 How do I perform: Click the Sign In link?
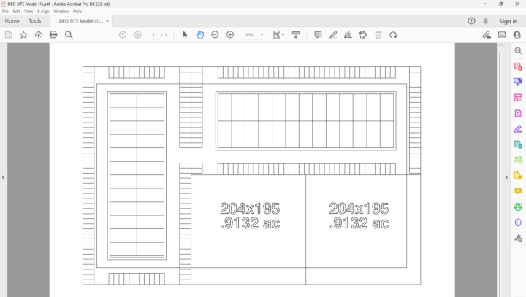(508, 21)
